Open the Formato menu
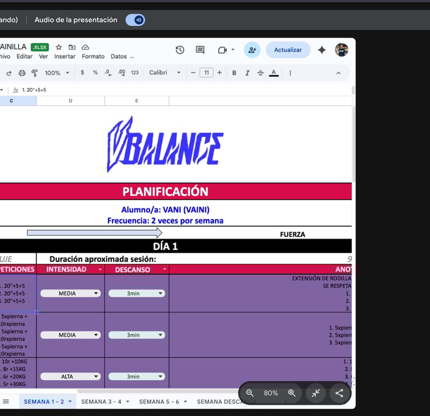The height and width of the screenshot is (416, 430). point(94,57)
